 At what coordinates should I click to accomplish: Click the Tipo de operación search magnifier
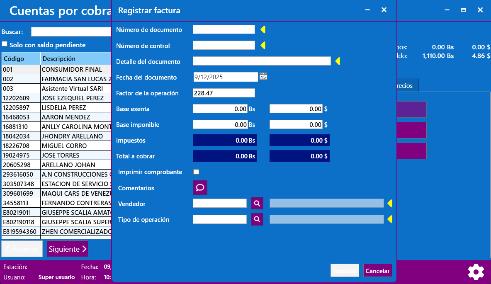tap(257, 219)
